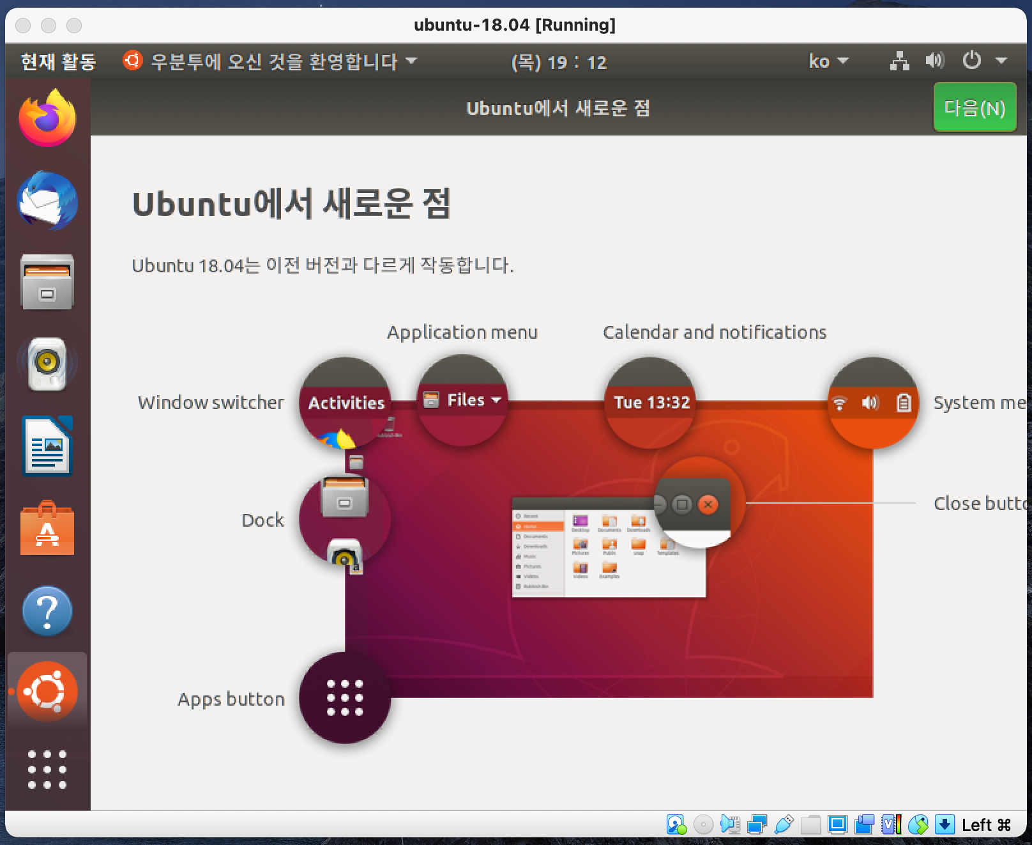Click VirtualBox mouse integration indicator

coord(918,825)
